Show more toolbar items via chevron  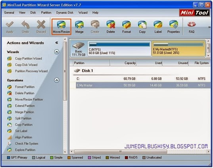(x=209, y=27)
